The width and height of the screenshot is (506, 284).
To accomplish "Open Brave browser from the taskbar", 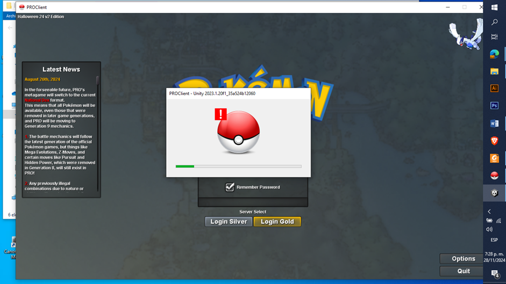I will [x=494, y=141].
